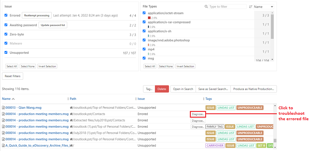Click red bar under application/octet-stream
313x151 pixels.
[x=149, y=18]
